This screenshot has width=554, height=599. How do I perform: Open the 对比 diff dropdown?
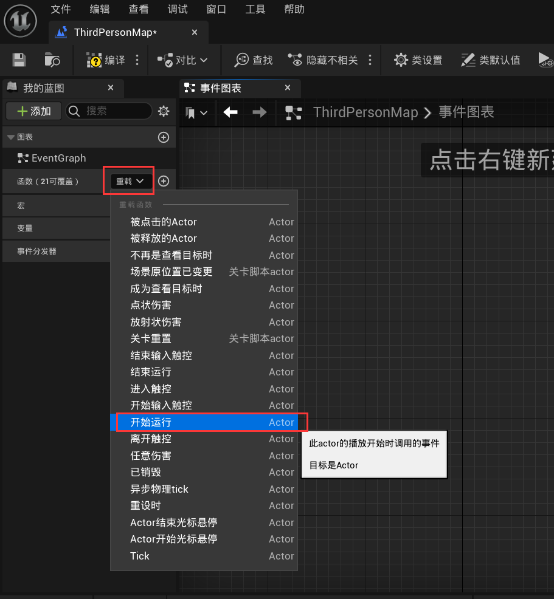tap(182, 60)
